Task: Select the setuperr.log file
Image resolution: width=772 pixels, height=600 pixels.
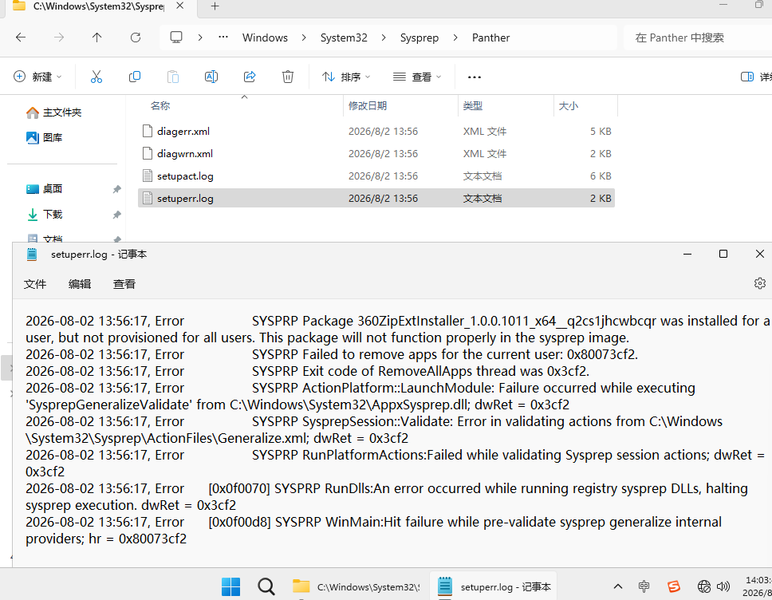Action: click(376, 198)
